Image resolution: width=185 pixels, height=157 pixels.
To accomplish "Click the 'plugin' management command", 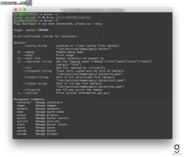I will (22, 115).
